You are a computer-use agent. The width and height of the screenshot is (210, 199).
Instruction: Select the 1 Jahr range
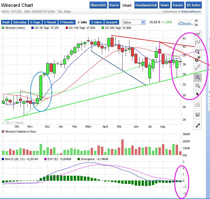pos(82,22)
